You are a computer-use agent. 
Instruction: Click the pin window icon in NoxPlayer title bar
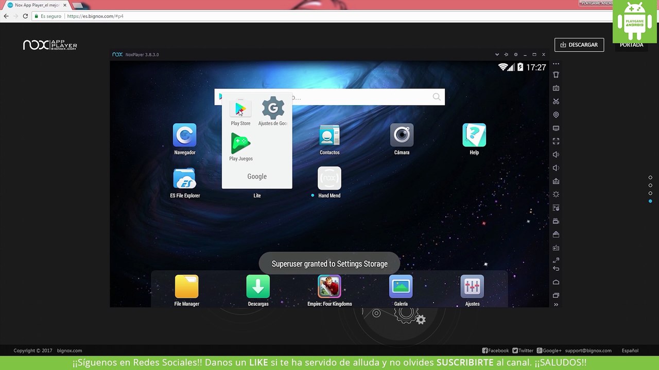click(x=506, y=54)
